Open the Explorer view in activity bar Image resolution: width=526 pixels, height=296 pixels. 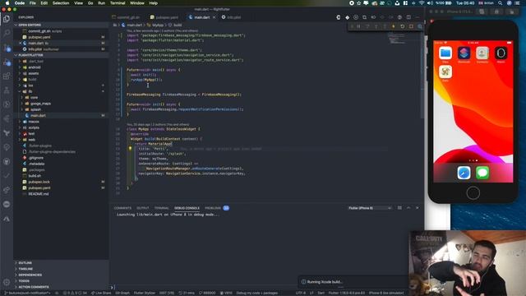[x=7, y=18]
